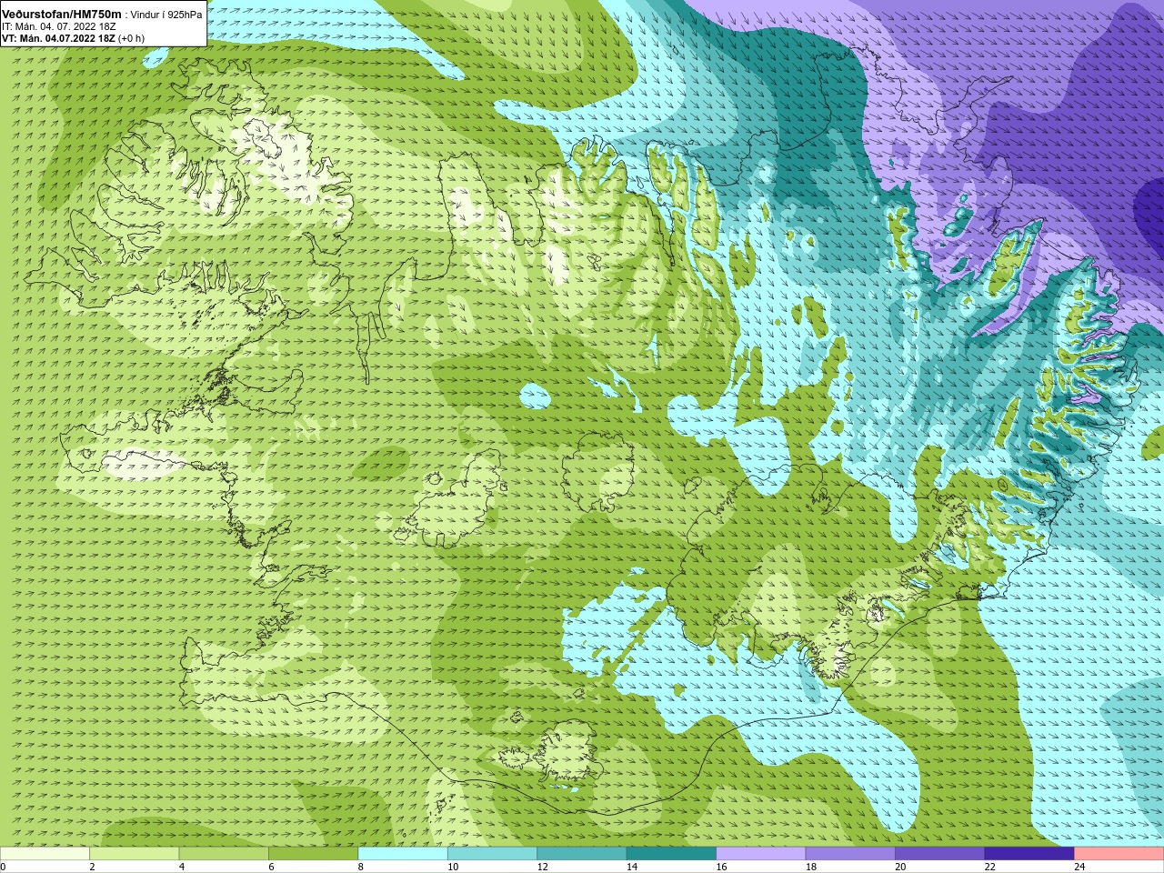Click the 'VT: Mán. 04.07.2022 18Z' line
This screenshot has width=1164, height=873.
click(x=58, y=38)
